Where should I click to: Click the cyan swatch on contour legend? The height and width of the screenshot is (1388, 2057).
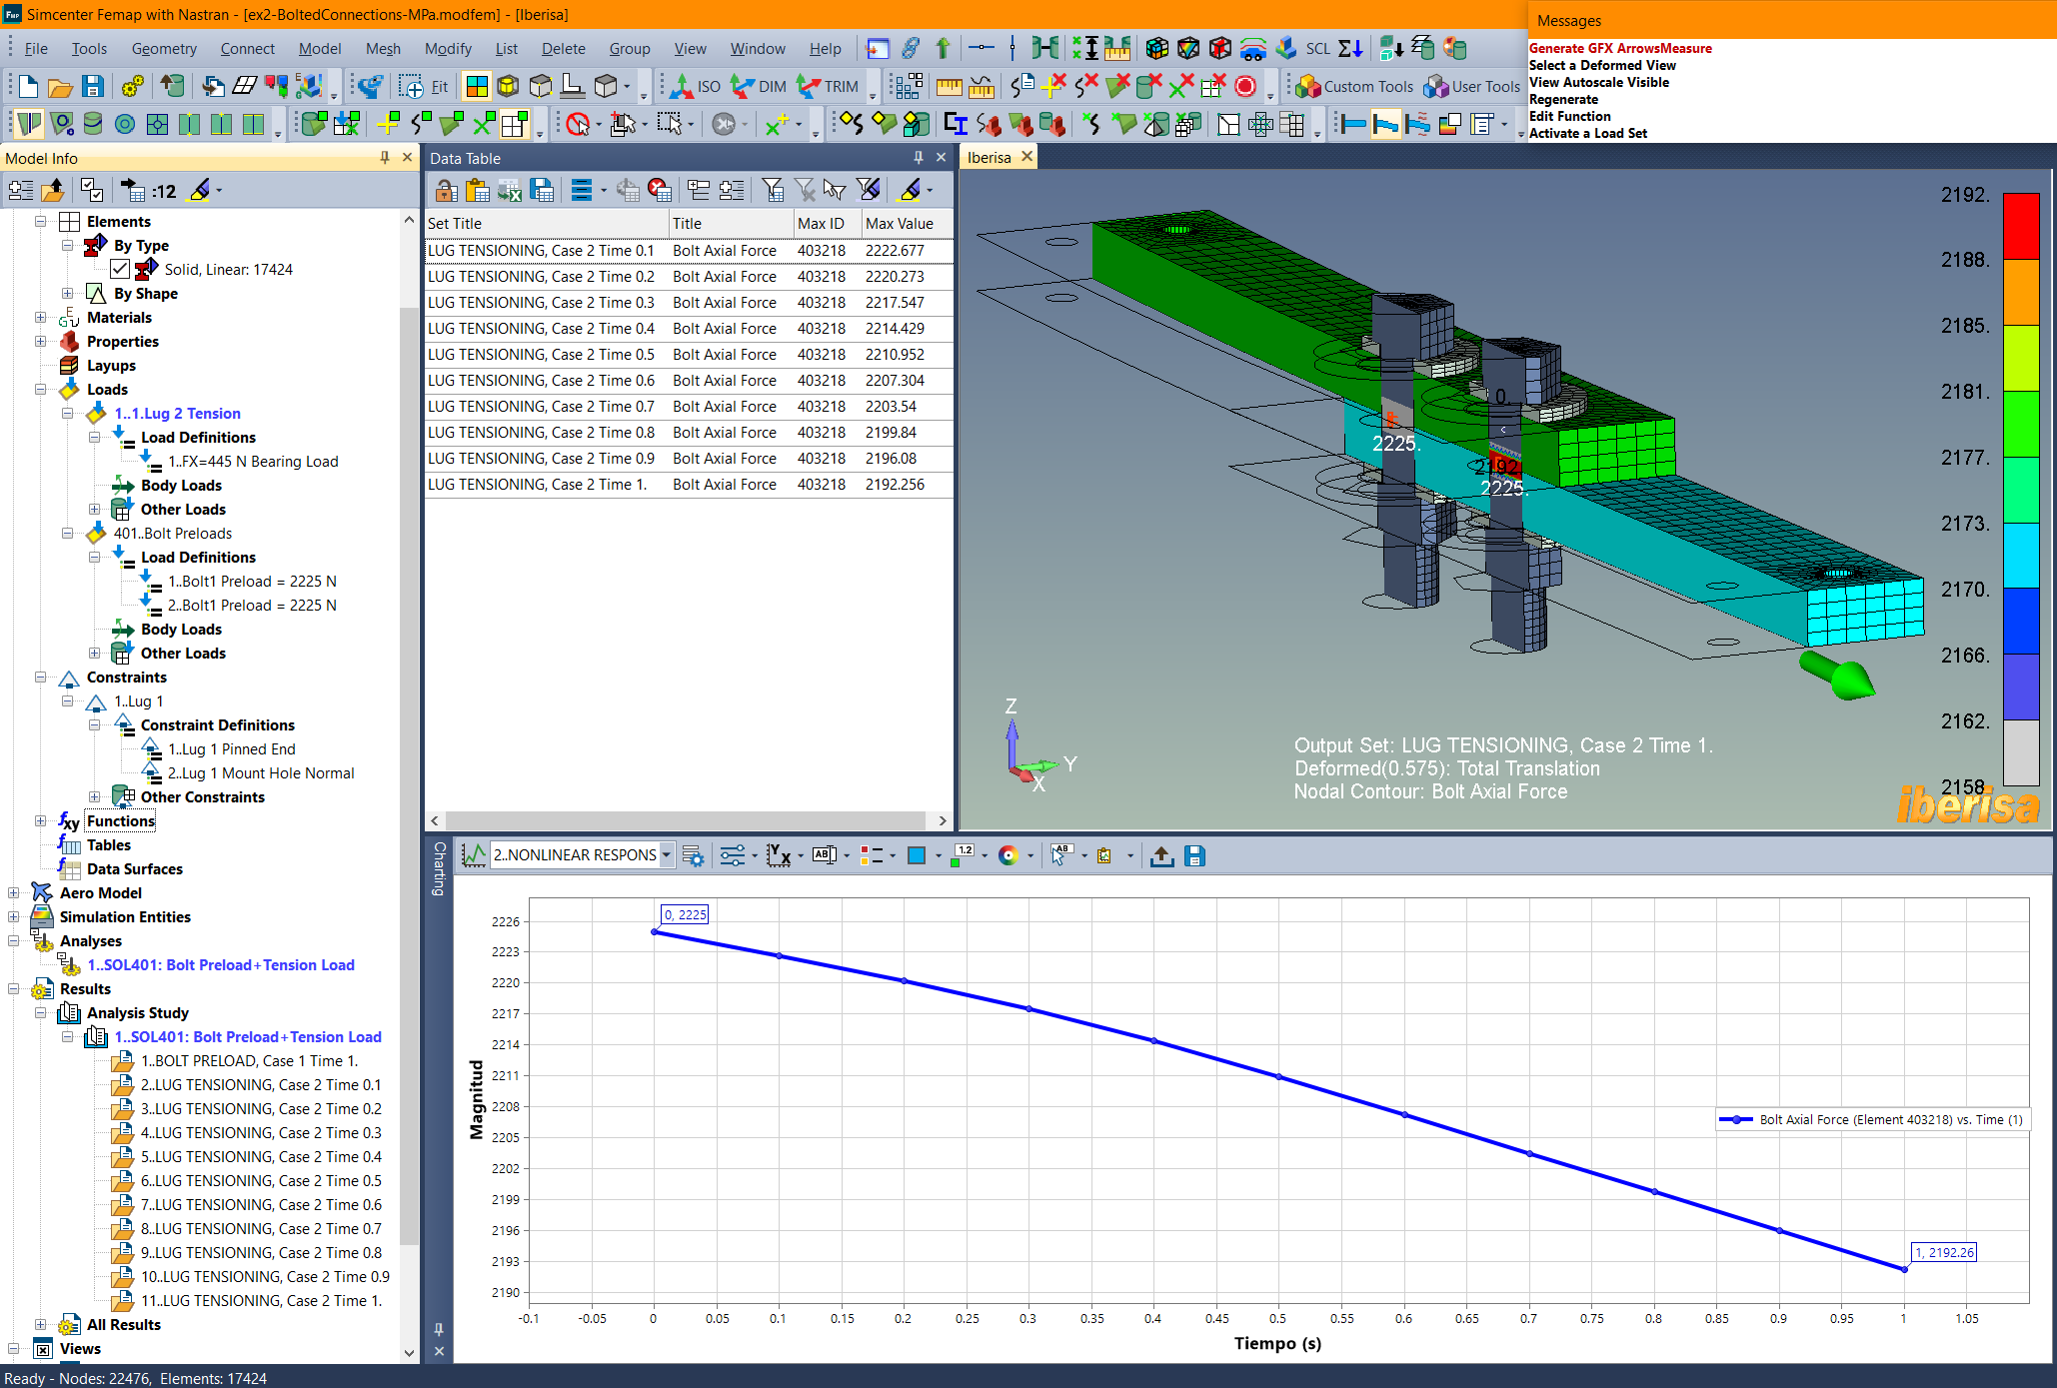pos(2021,556)
